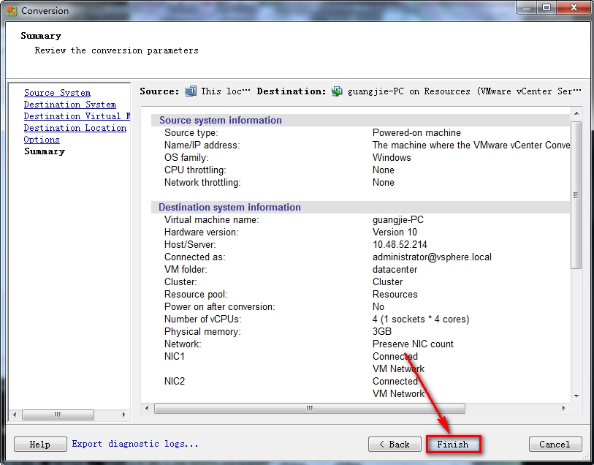Click navigation pane scroll left arrow

(15, 415)
